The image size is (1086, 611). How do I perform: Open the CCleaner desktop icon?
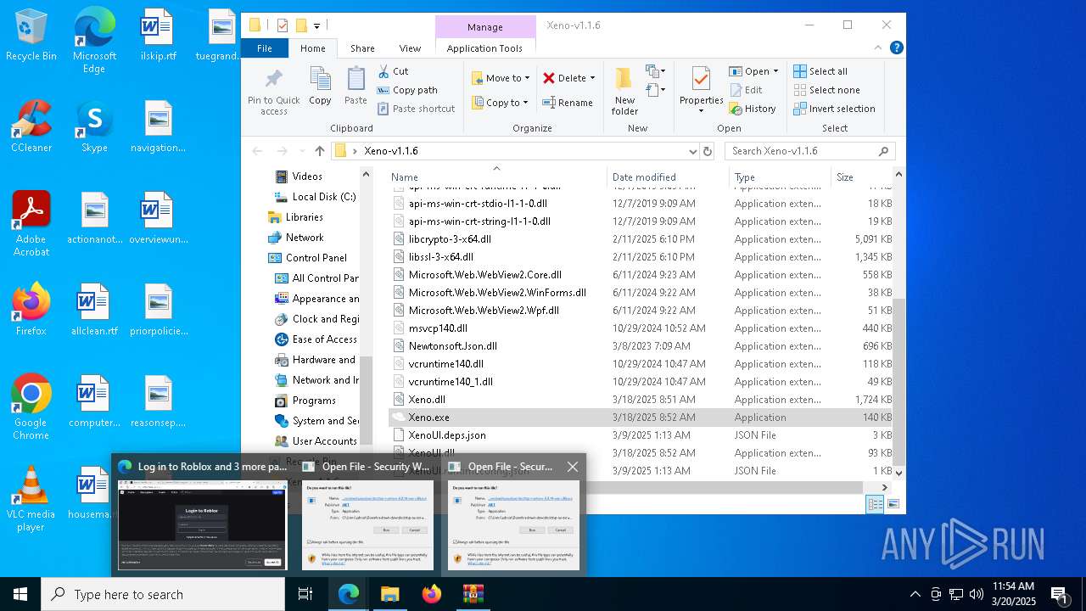[x=31, y=126]
